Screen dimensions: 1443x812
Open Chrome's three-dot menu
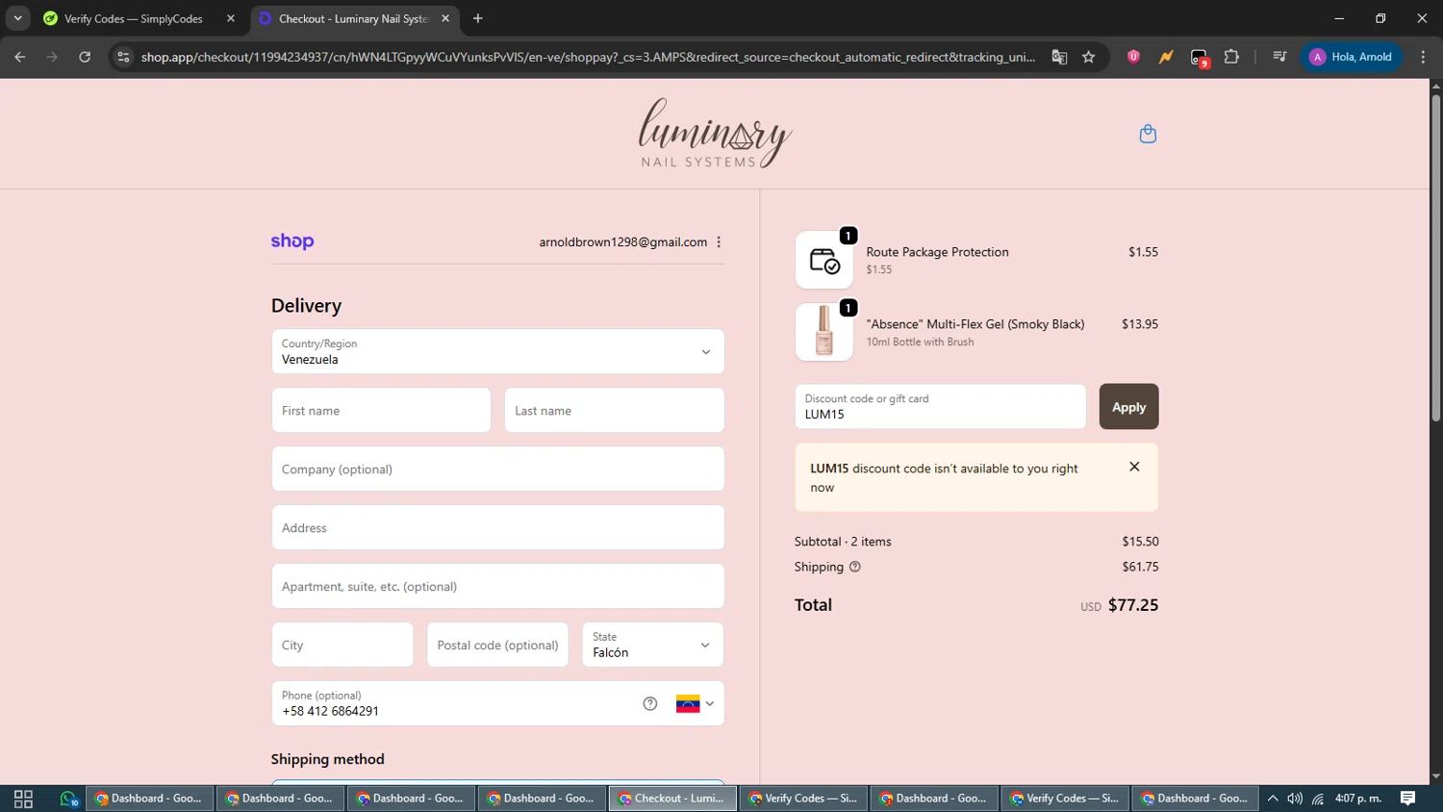click(1423, 57)
